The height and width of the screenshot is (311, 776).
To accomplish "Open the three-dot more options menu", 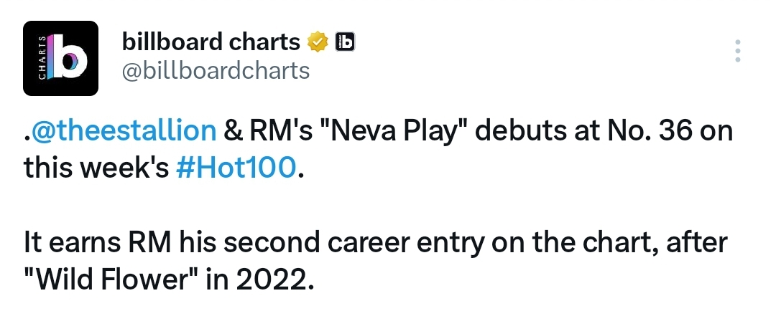I will tap(737, 51).
